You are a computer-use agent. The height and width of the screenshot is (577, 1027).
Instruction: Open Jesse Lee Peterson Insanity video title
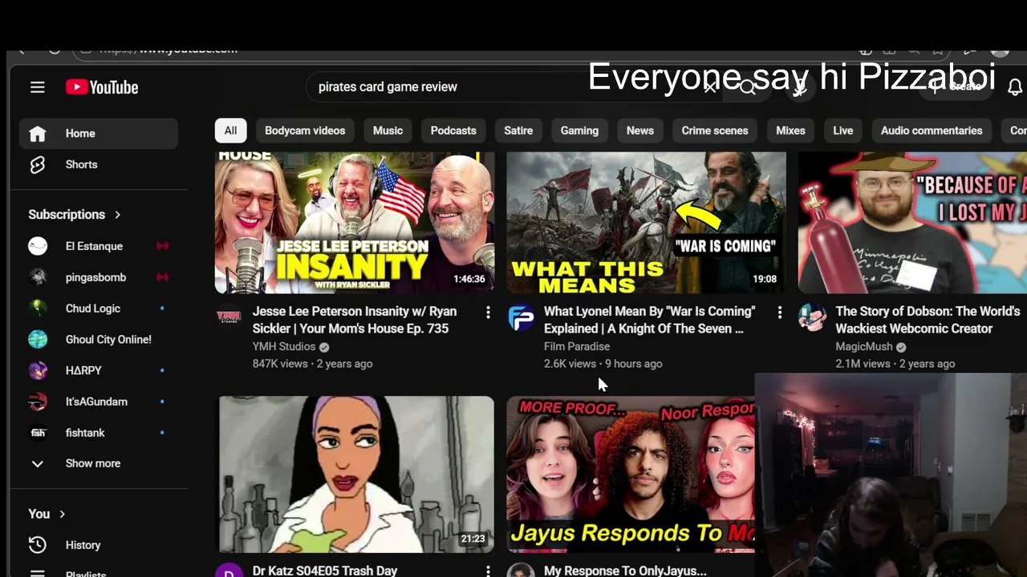pyautogui.click(x=355, y=320)
